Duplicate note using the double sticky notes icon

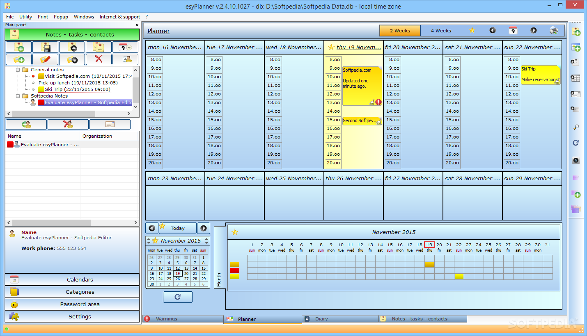point(99,47)
